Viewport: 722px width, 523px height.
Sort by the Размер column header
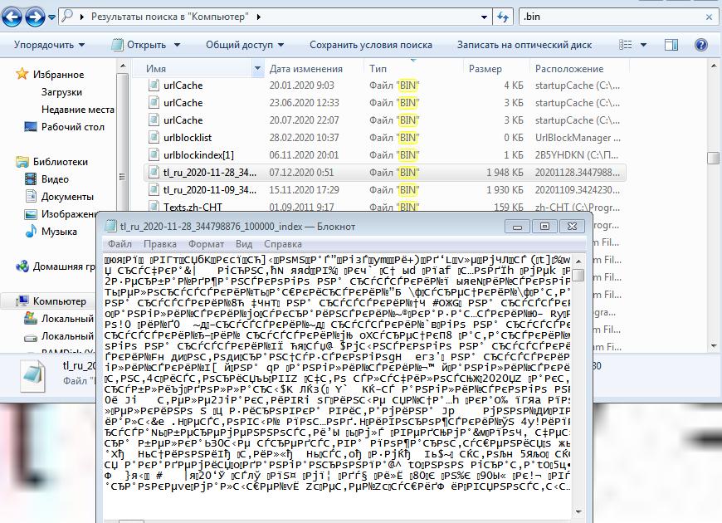click(485, 69)
